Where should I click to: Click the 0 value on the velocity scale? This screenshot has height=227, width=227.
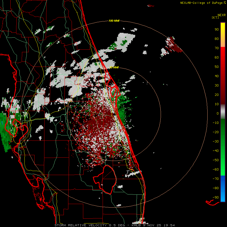click(x=218, y=113)
